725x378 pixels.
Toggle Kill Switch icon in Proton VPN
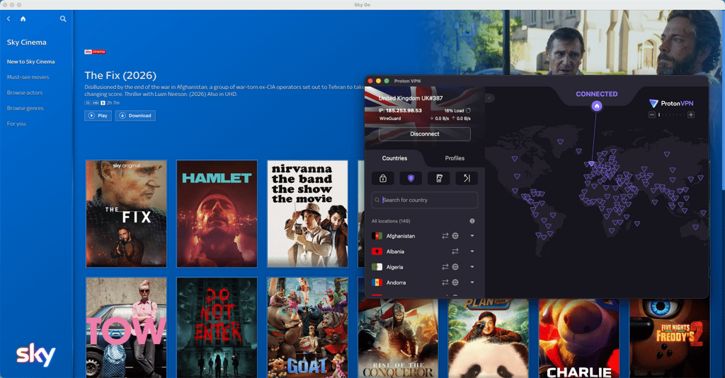[x=439, y=178]
